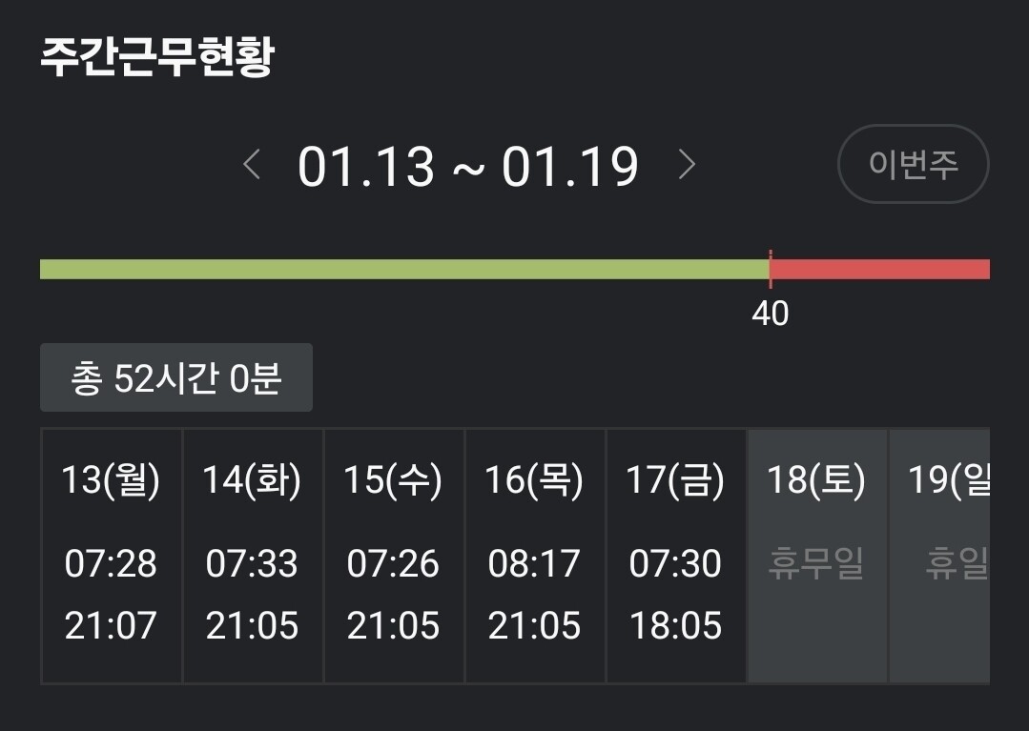Viewport: 1029px width, 731px height.
Task: Tap the 이번주 button
Action: (x=913, y=164)
